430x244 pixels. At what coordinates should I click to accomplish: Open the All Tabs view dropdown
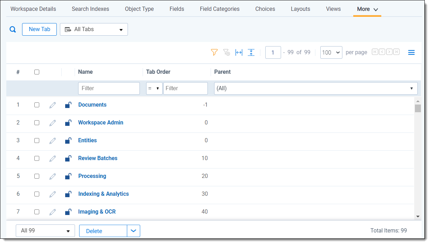click(94, 29)
